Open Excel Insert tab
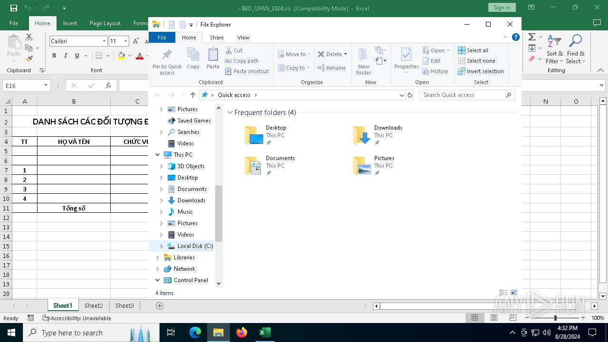 [x=70, y=23]
